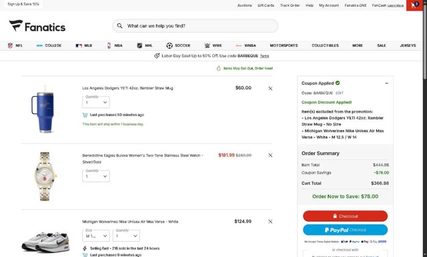Open the Bulova watch thumbnail
Screen dimensions: 427x257
tap(45, 176)
